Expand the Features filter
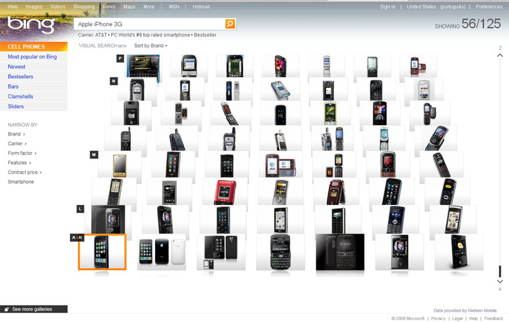 19,163
